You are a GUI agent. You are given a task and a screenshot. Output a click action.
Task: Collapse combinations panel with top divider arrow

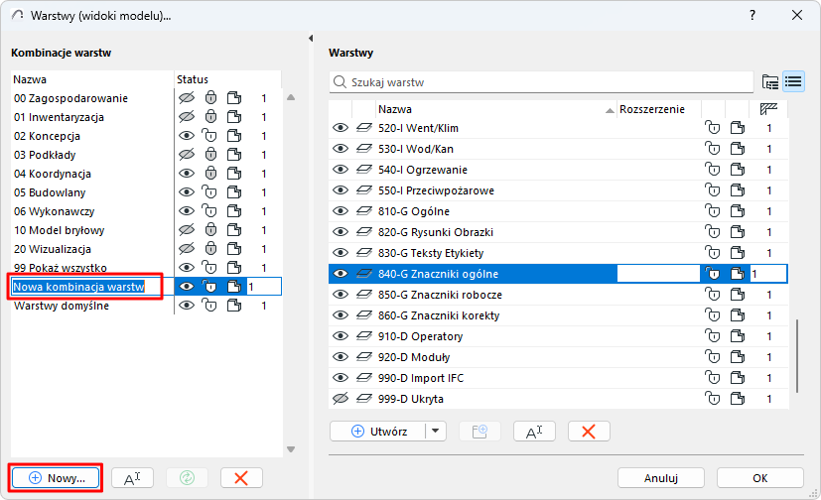coord(313,39)
